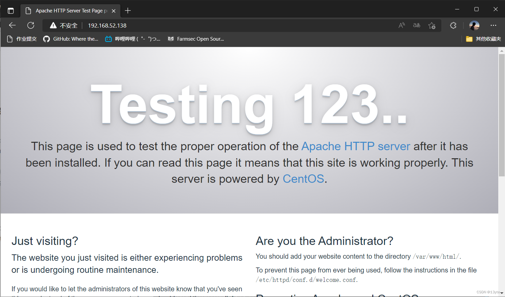Open browser extensions puzzle icon
This screenshot has width=505, height=297.
coord(453,25)
